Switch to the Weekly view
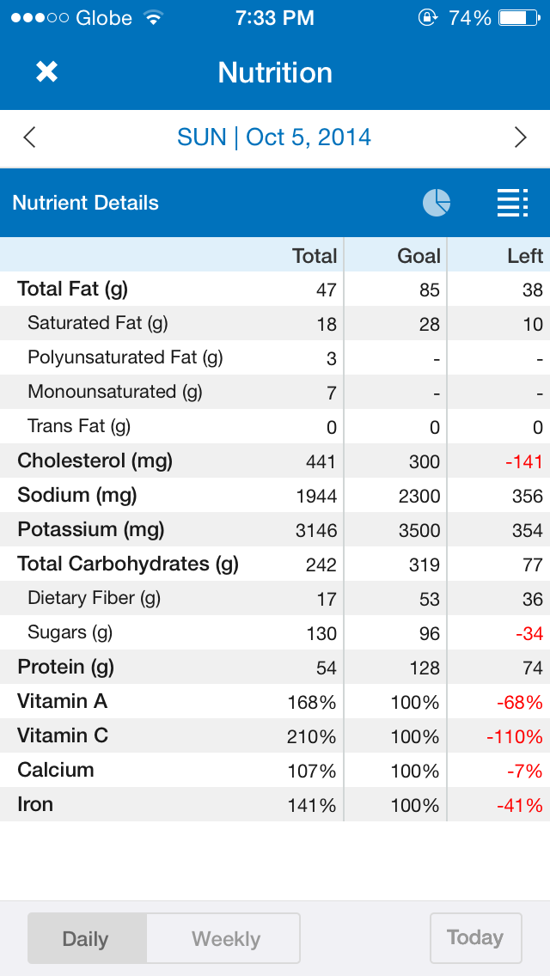Screen dimensions: 550x976 pyautogui.click(x=224, y=938)
